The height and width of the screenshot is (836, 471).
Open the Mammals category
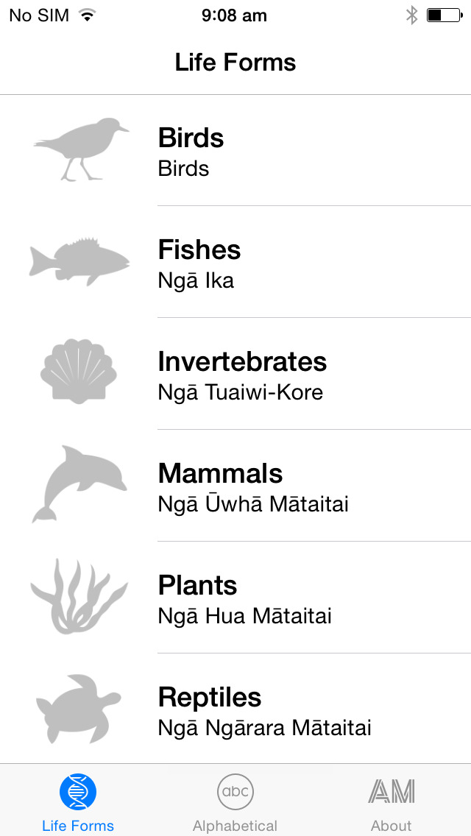[235, 486]
